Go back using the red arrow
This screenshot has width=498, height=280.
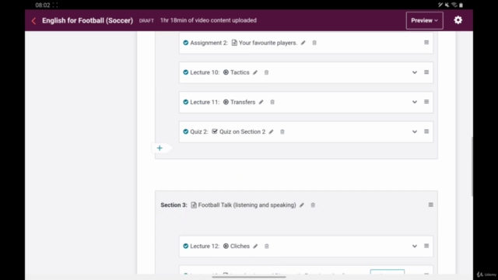tap(33, 21)
